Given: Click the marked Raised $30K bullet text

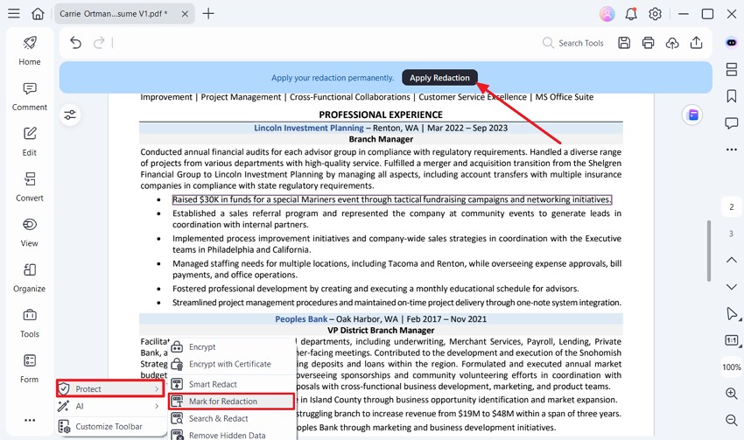Looking at the screenshot, I should coord(392,199).
